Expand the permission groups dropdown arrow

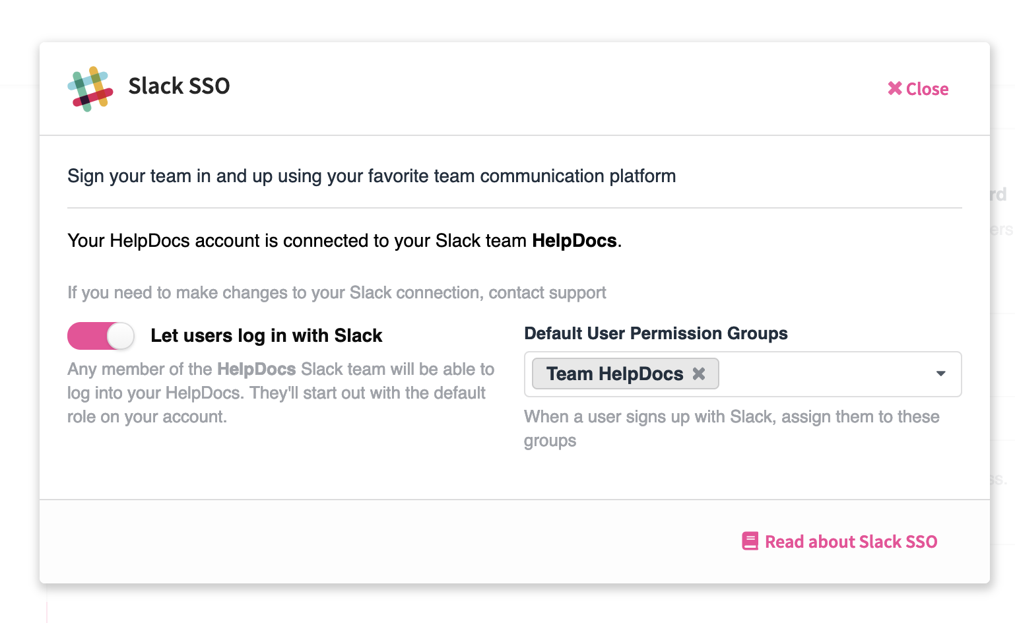coord(941,374)
